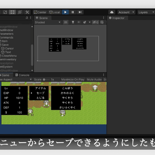Open the Game view options menu
This screenshot has width=155, height=155.
point(103,75)
